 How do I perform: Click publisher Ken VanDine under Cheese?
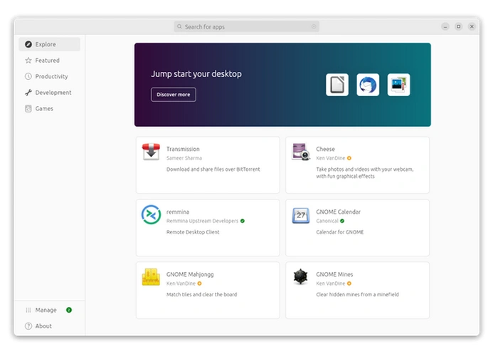tap(331, 158)
